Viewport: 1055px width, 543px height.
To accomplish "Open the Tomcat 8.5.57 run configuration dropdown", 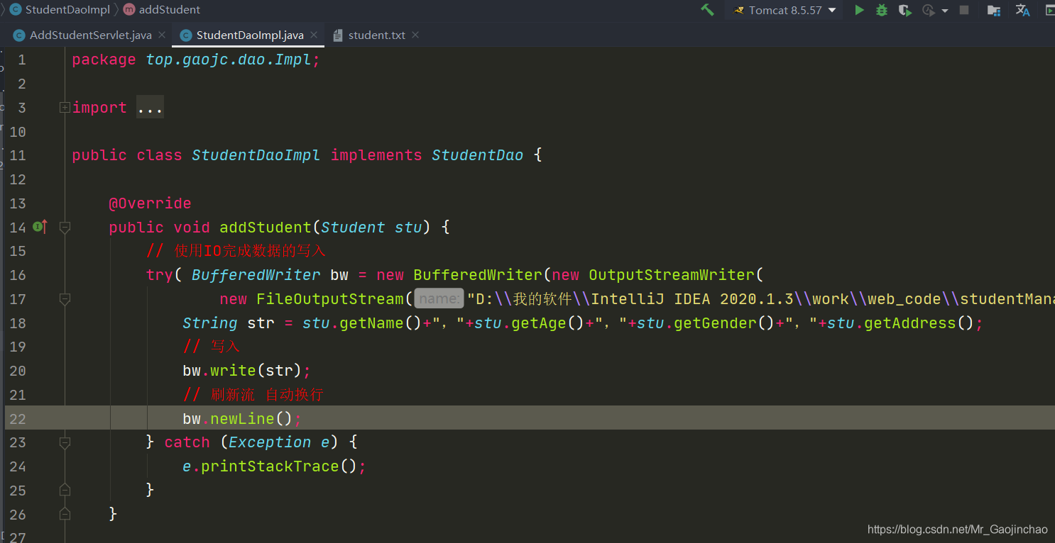I will pos(783,10).
